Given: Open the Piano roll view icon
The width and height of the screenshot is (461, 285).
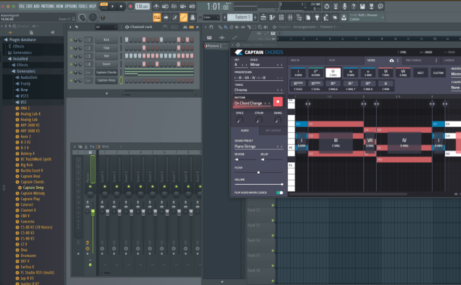Looking at the screenshot, I should coord(272,17).
